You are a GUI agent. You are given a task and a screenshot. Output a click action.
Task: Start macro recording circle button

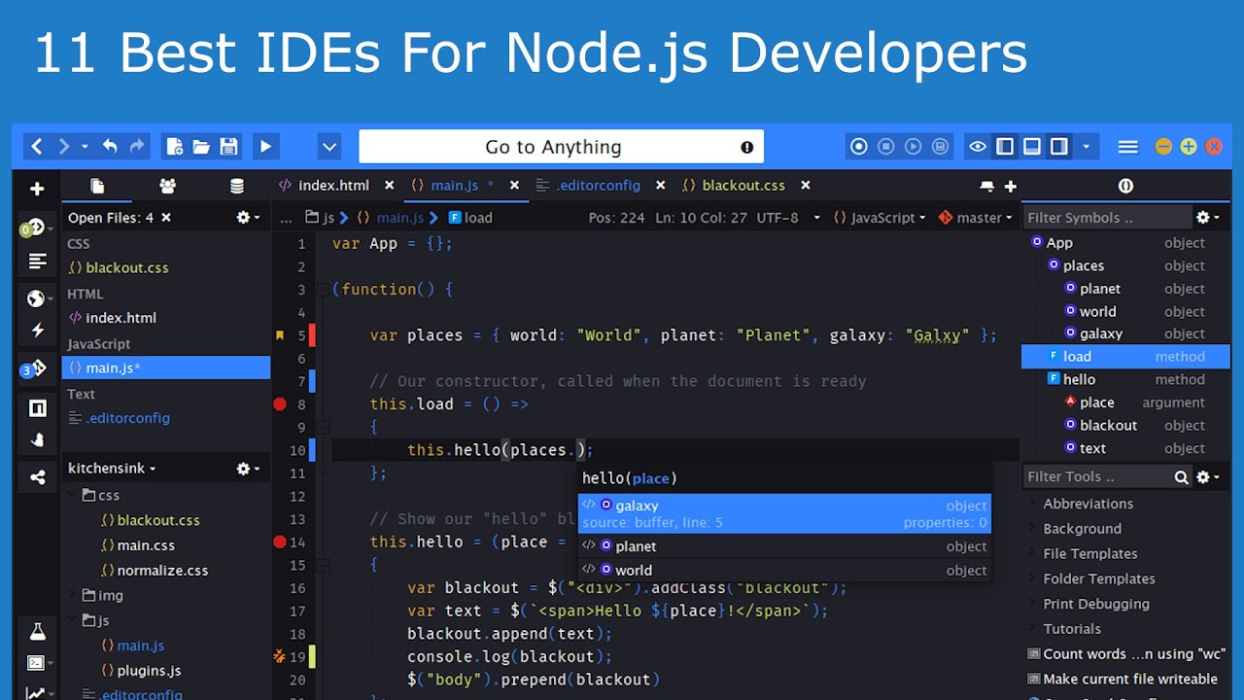coord(859,147)
